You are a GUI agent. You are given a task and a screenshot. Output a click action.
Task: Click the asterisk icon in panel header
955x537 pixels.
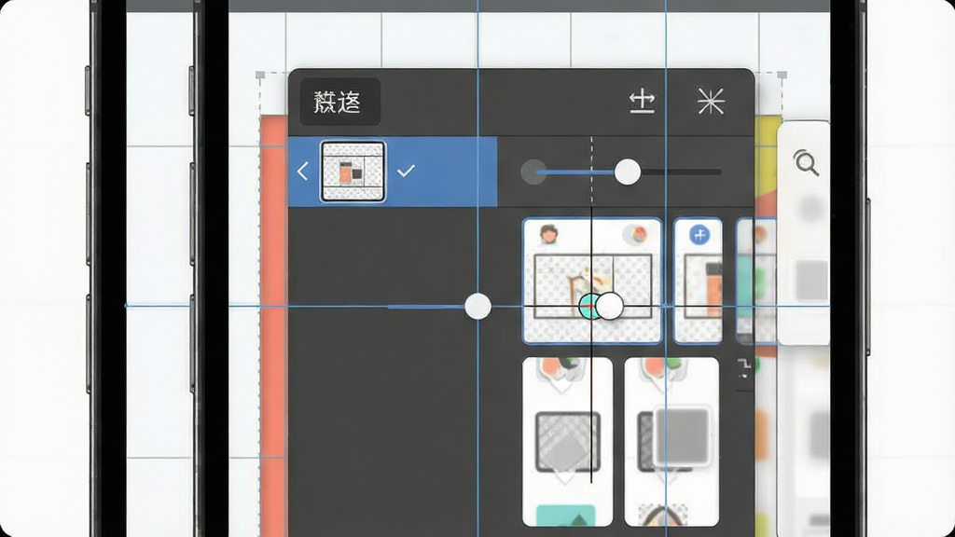(711, 101)
